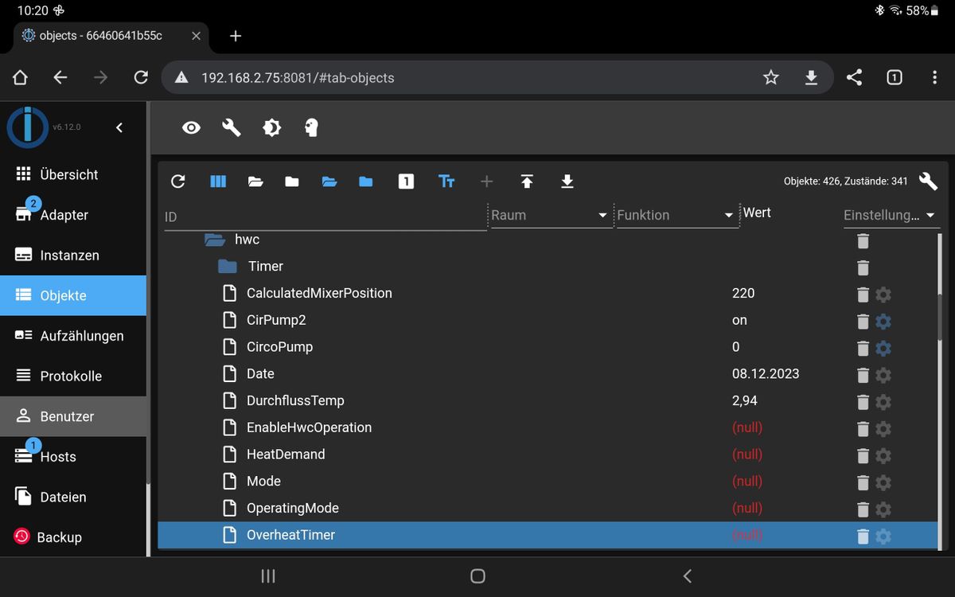Viewport: 955px width, 597px height.
Task: Open Backup in the sidebar
Action: pyautogui.click(x=73, y=537)
